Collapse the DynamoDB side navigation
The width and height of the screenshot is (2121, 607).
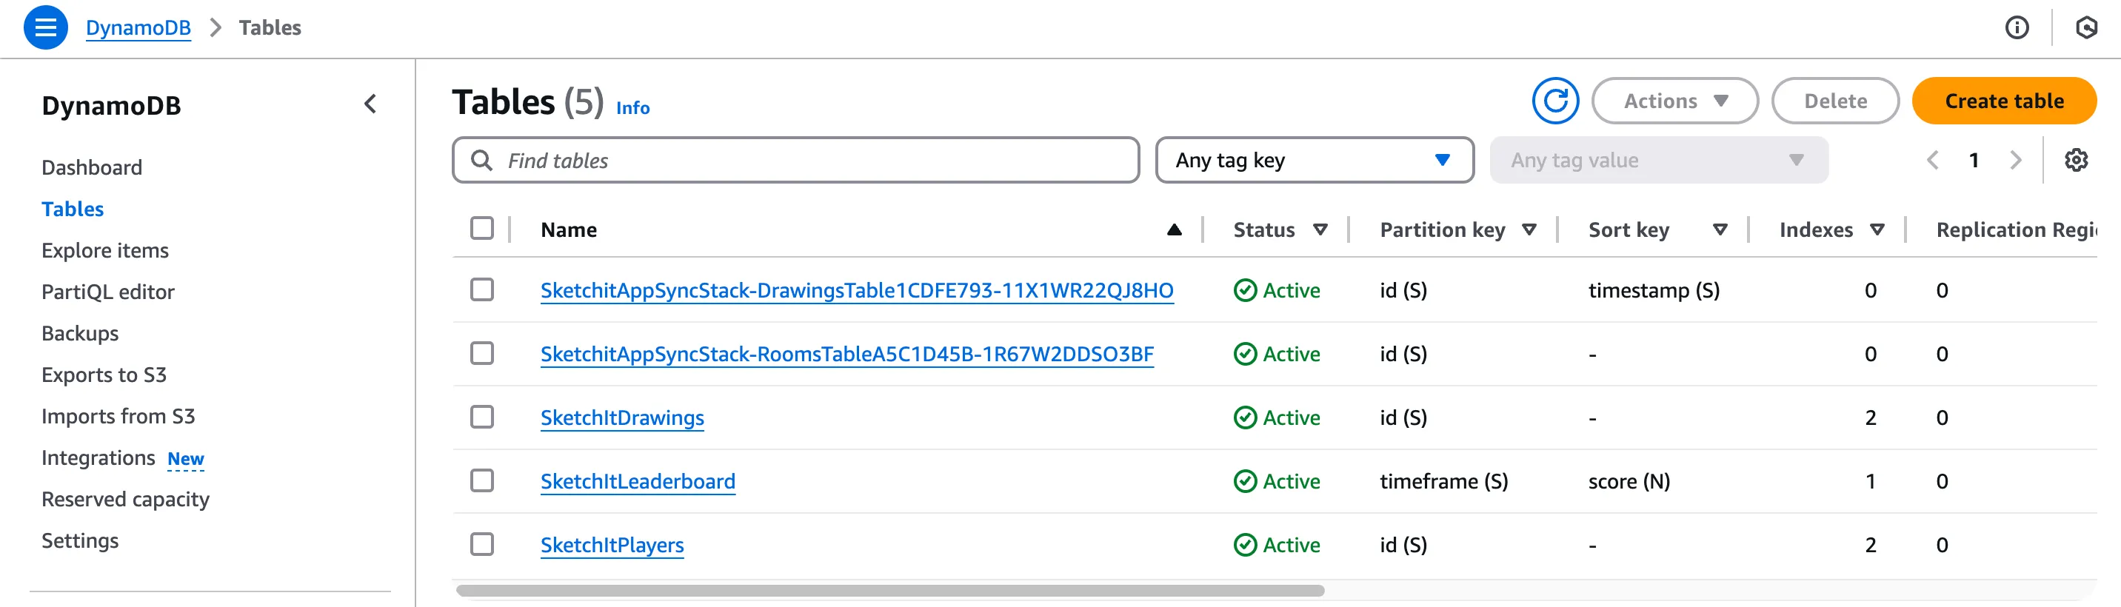point(370,104)
